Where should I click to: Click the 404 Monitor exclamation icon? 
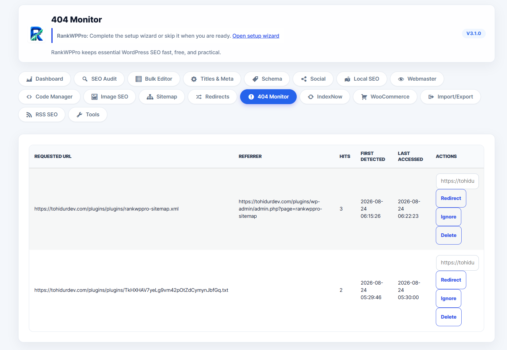click(x=251, y=97)
